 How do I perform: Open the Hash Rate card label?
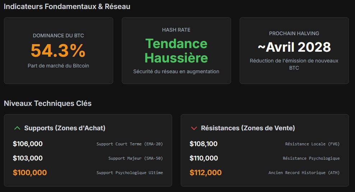(x=176, y=30)
